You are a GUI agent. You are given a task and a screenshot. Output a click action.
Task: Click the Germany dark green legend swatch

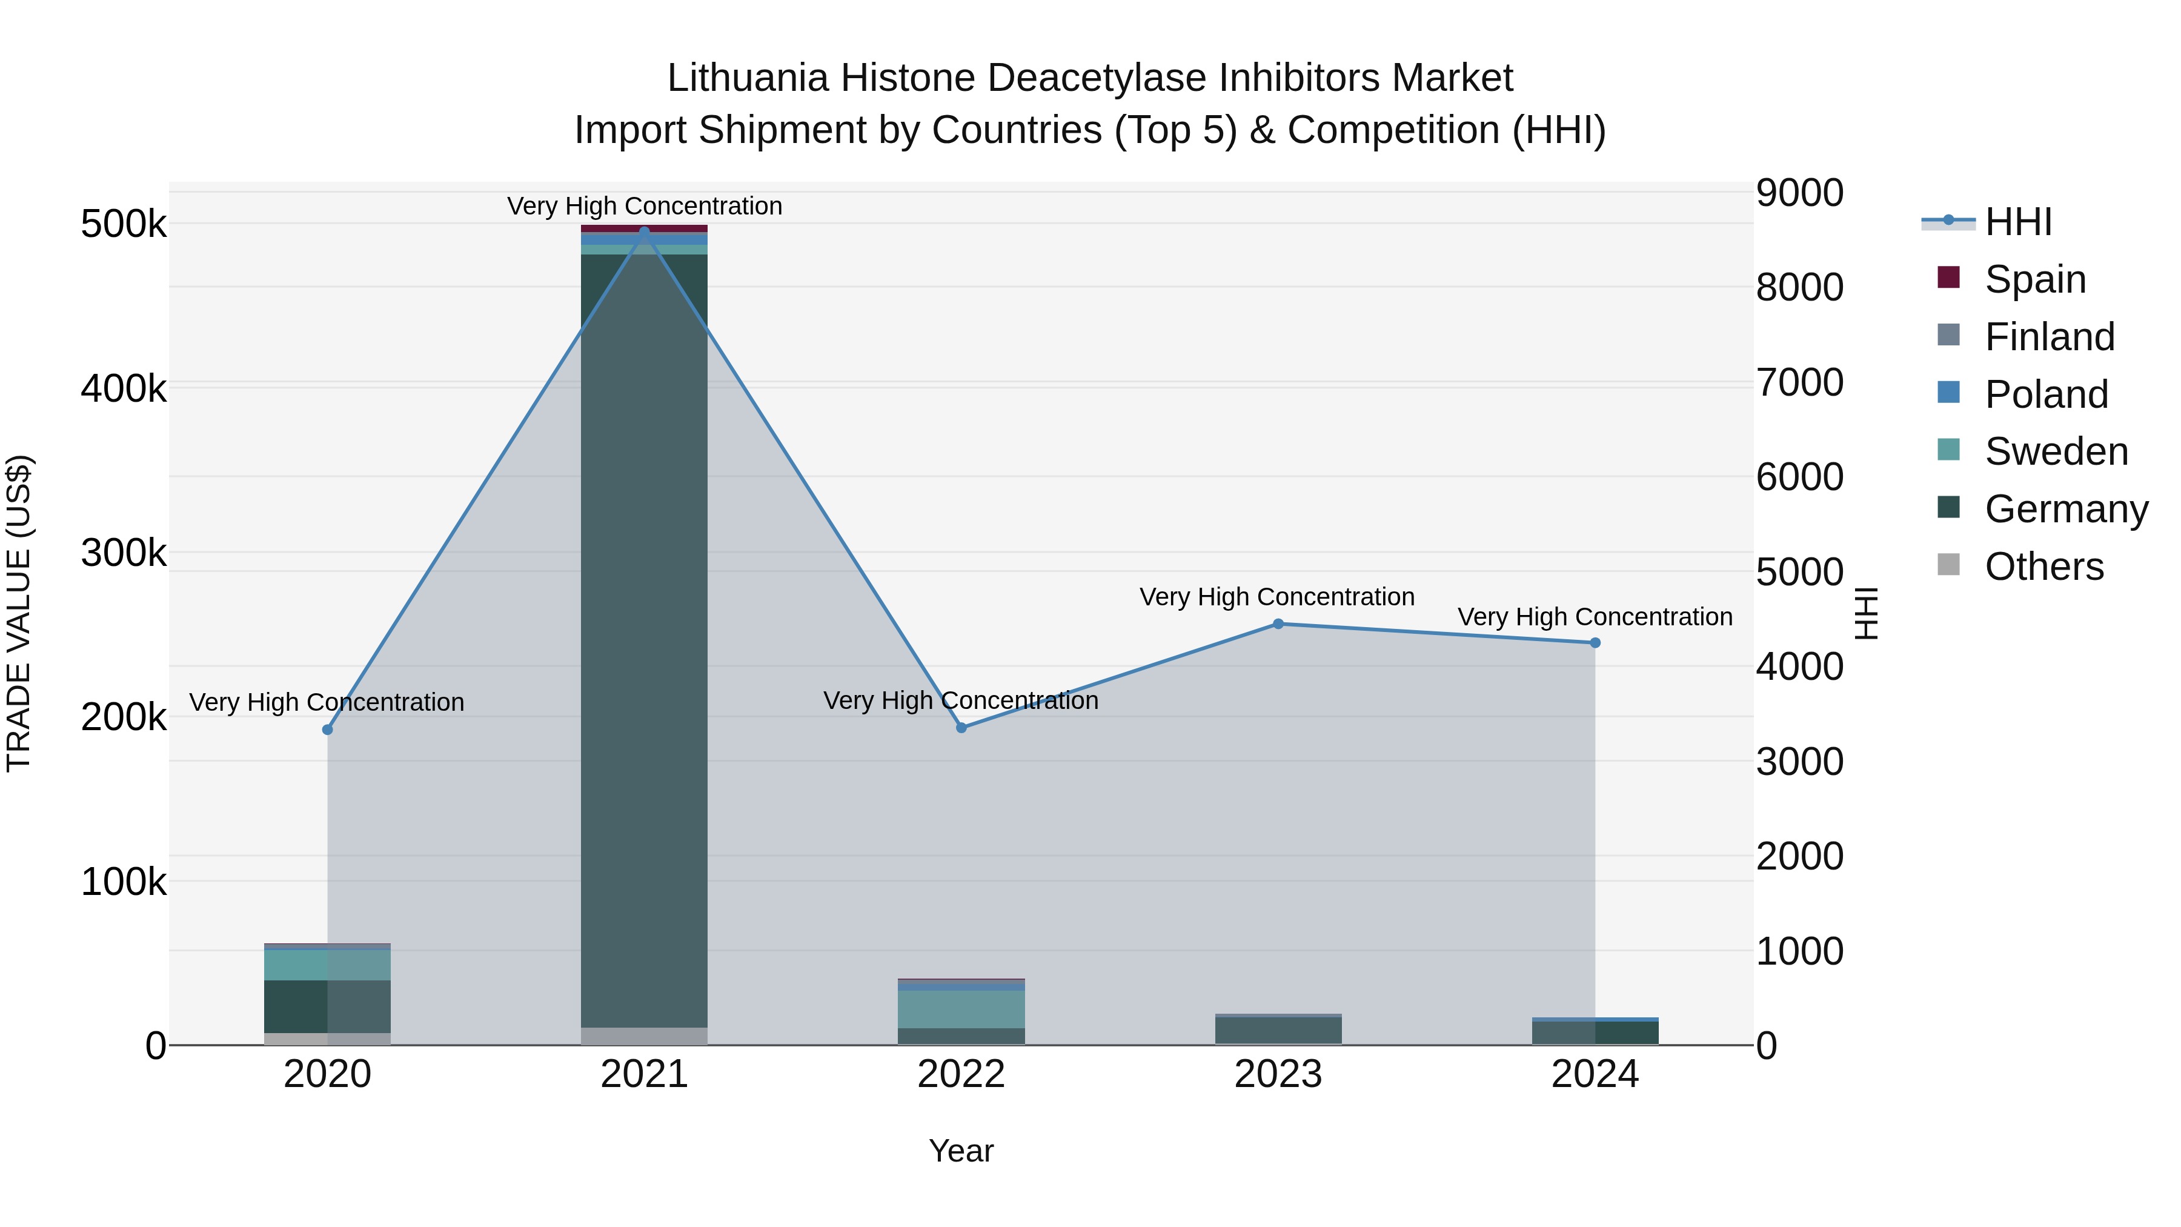1948,507
